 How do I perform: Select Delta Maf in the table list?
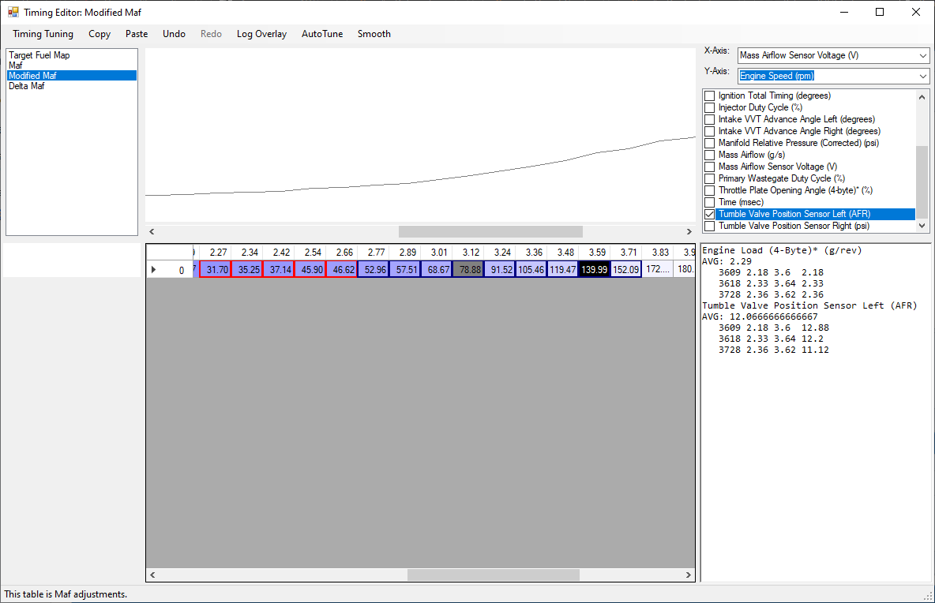[x=27, y=86]
